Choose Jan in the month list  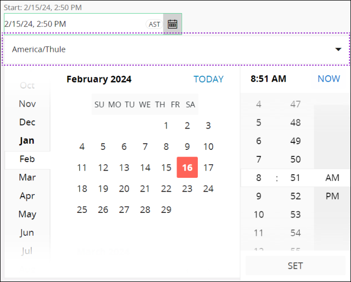(x=27, y=141)
